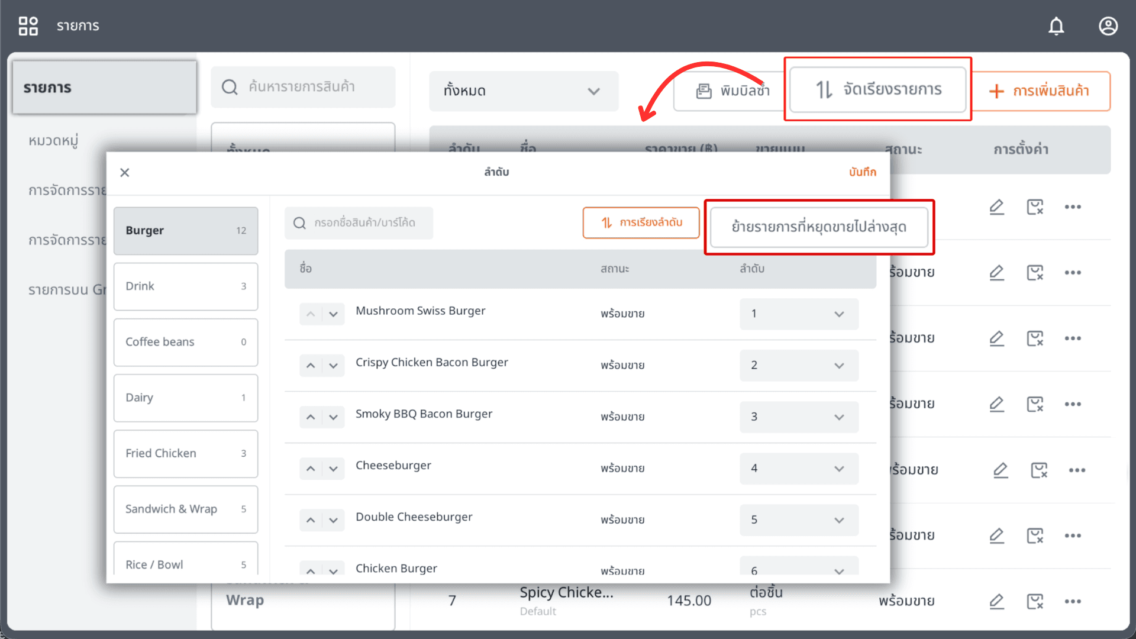The height and width of the screenshot is (639, 1136).
Task: Open order dropdown for Smoky BBQ Bacon Burger
Action: pyautogui.click(x=799, y=417)
